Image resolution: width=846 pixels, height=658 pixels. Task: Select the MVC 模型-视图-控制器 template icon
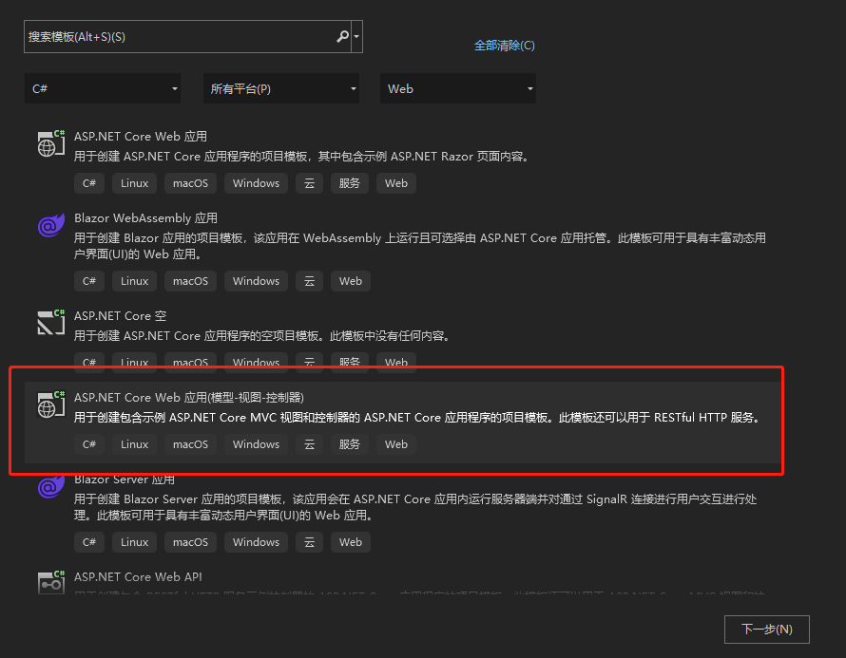point(51,404)
